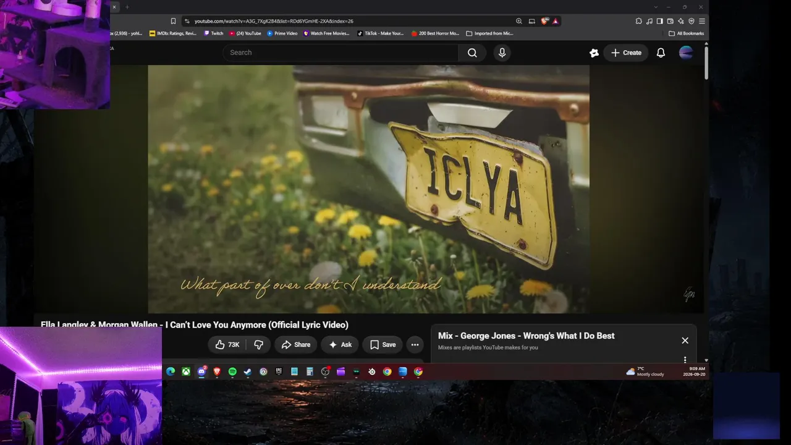Viewport: 791px width, 445px height.
Task: Open the Prime Video bookmark
Action: tap(282, 33)
